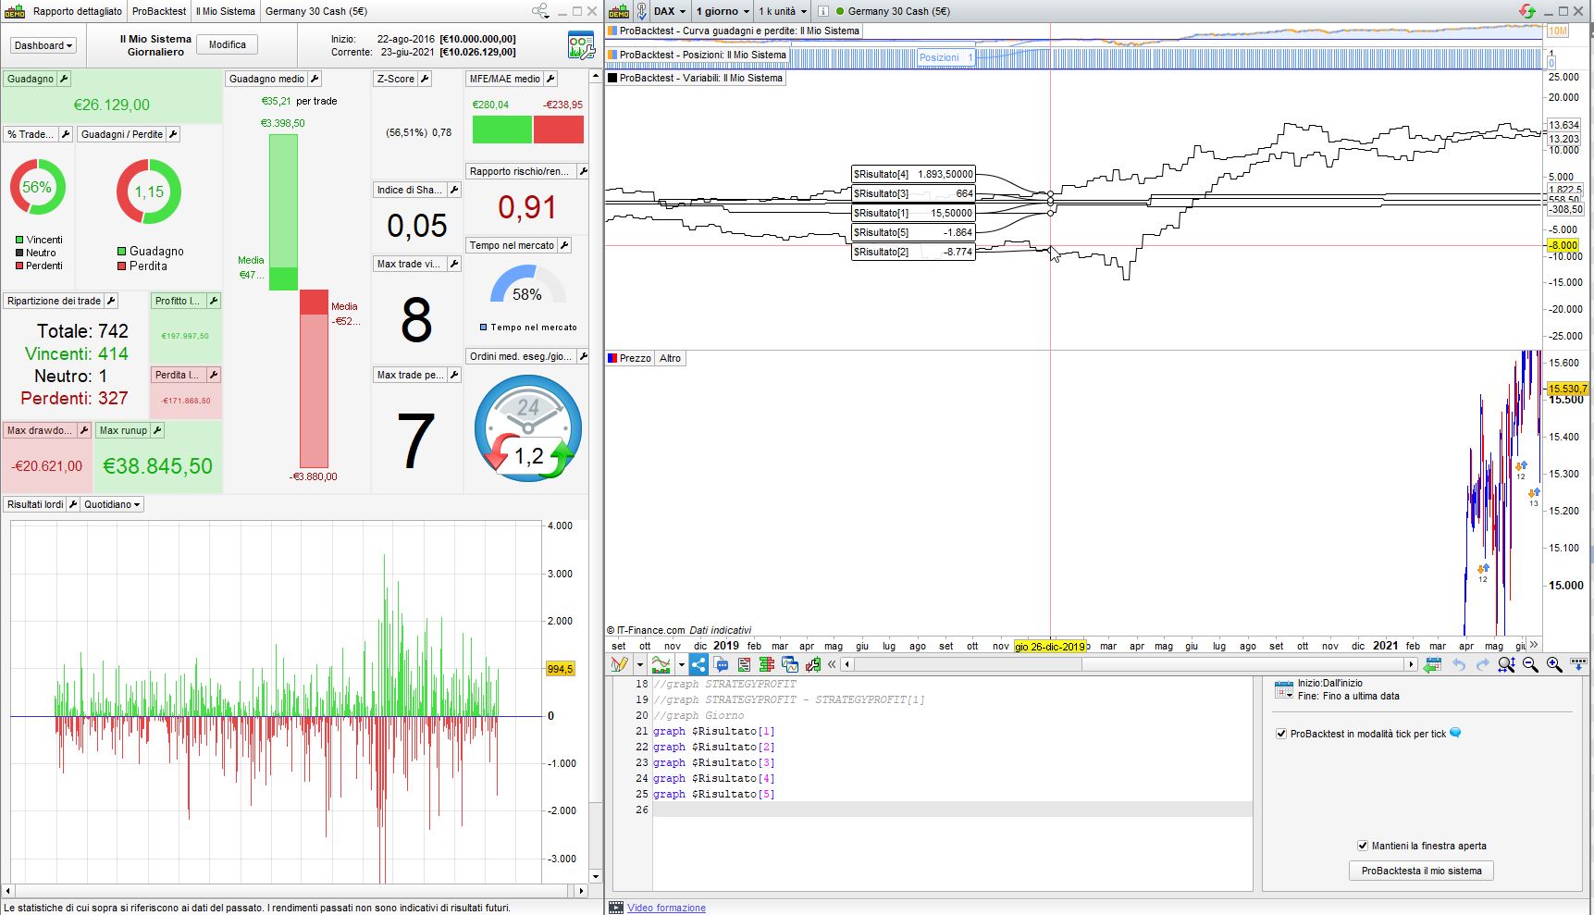
Task: Click the Risultati lordi label button
Action: coord(35,504)
